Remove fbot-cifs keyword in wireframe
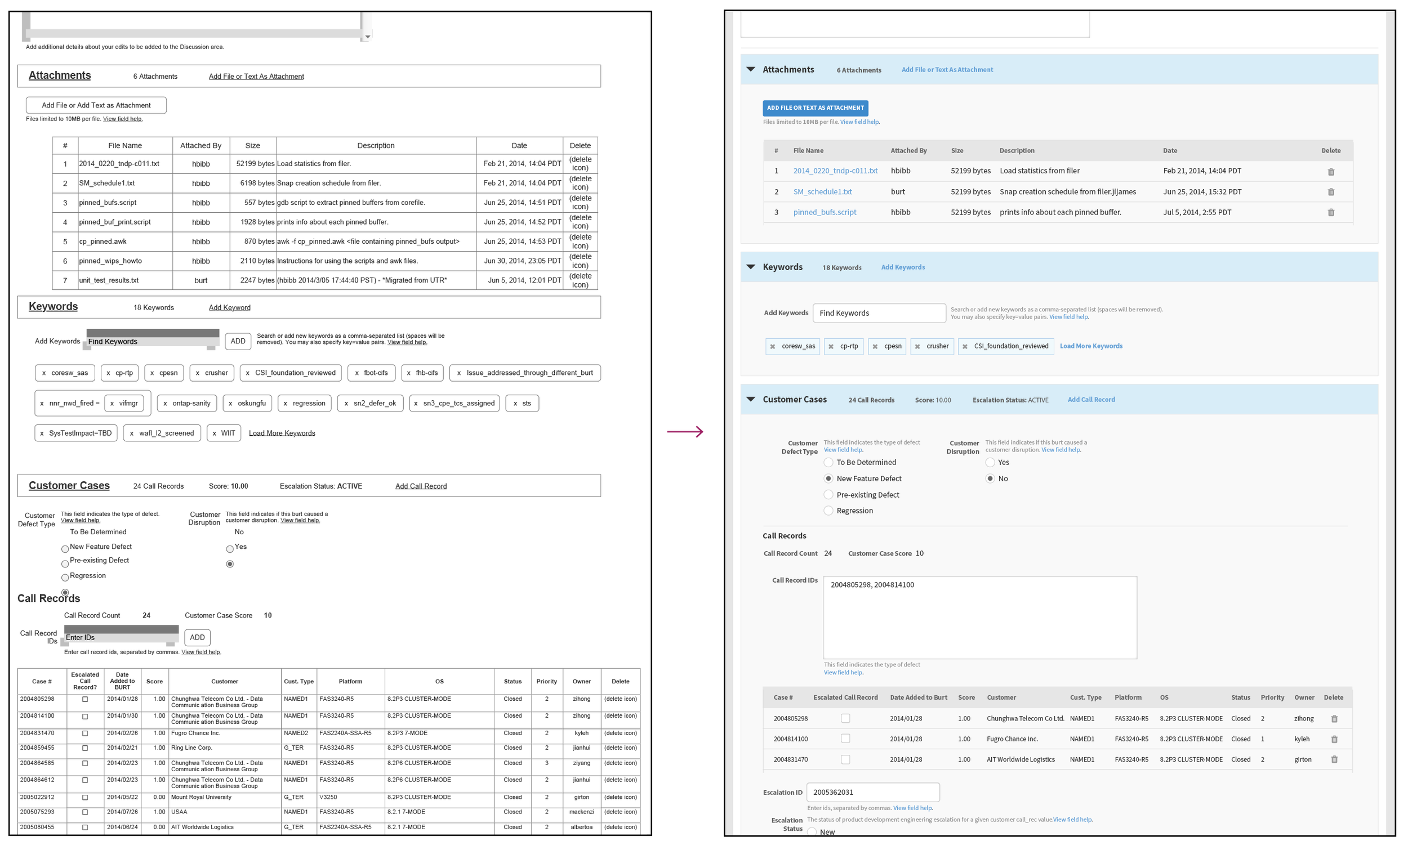The image size is (1408, 850). click(357, 373)
